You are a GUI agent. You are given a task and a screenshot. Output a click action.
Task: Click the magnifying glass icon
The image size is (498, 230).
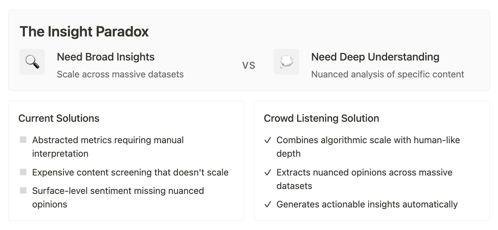(32, 62)
